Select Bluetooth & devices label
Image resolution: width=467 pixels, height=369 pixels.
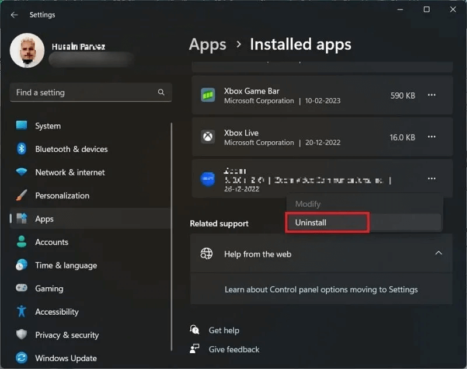pyautogui.click(x=71, y=149)
